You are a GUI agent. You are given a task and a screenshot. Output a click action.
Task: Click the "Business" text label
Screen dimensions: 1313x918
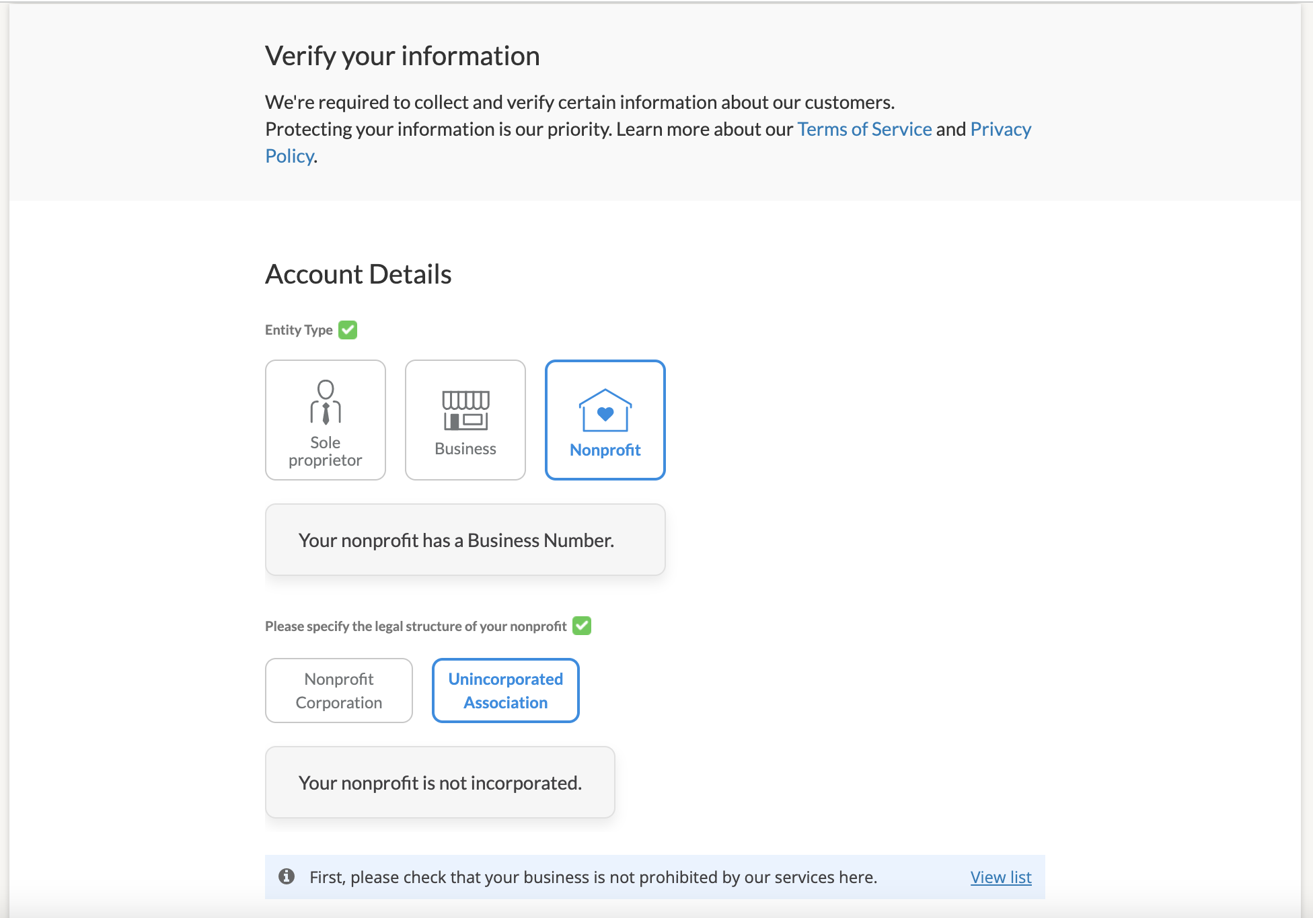pos(465,449)
